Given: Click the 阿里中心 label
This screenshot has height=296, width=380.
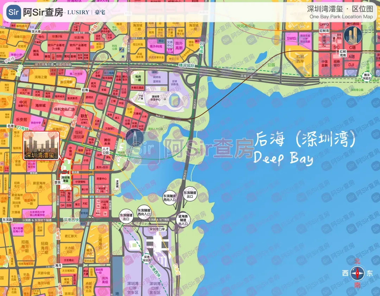Looking at the screenshot, I should tap(102, 179).
